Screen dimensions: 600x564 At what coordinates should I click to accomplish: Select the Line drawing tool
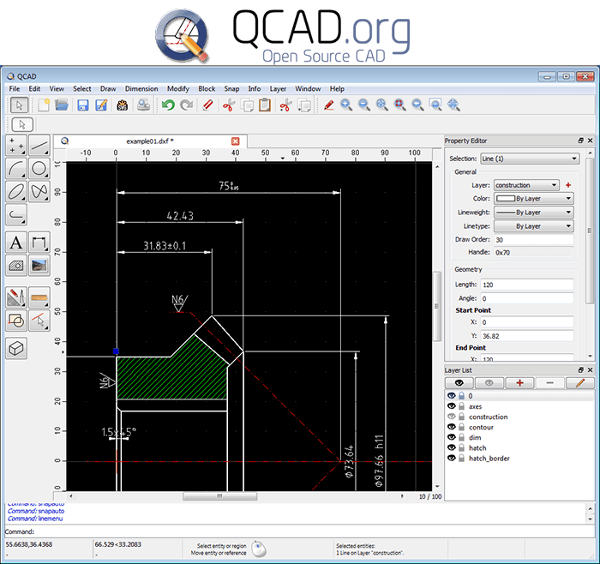pos(39,146)
